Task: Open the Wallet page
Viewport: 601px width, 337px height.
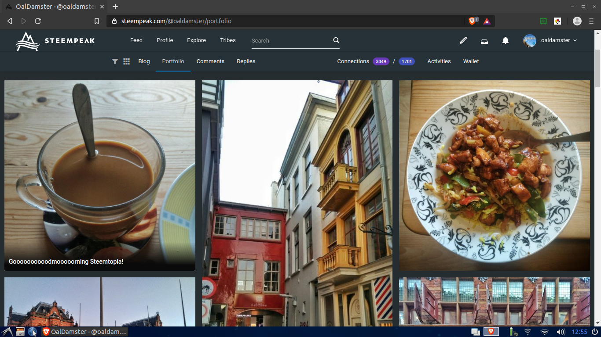Action: pyautogui.click(x=471, y=61)
